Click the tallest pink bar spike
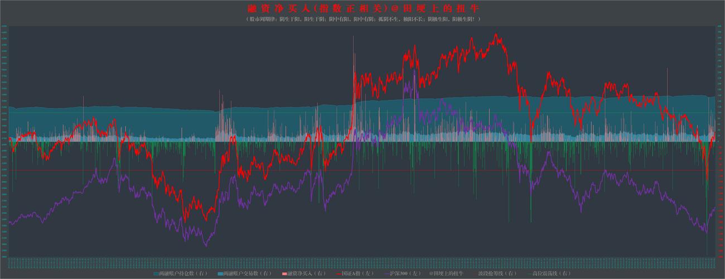 pyautogui.click(x=353, y=38)
